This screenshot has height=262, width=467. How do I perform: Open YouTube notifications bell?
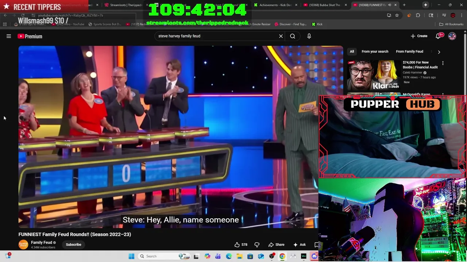[x=438, y=36]
